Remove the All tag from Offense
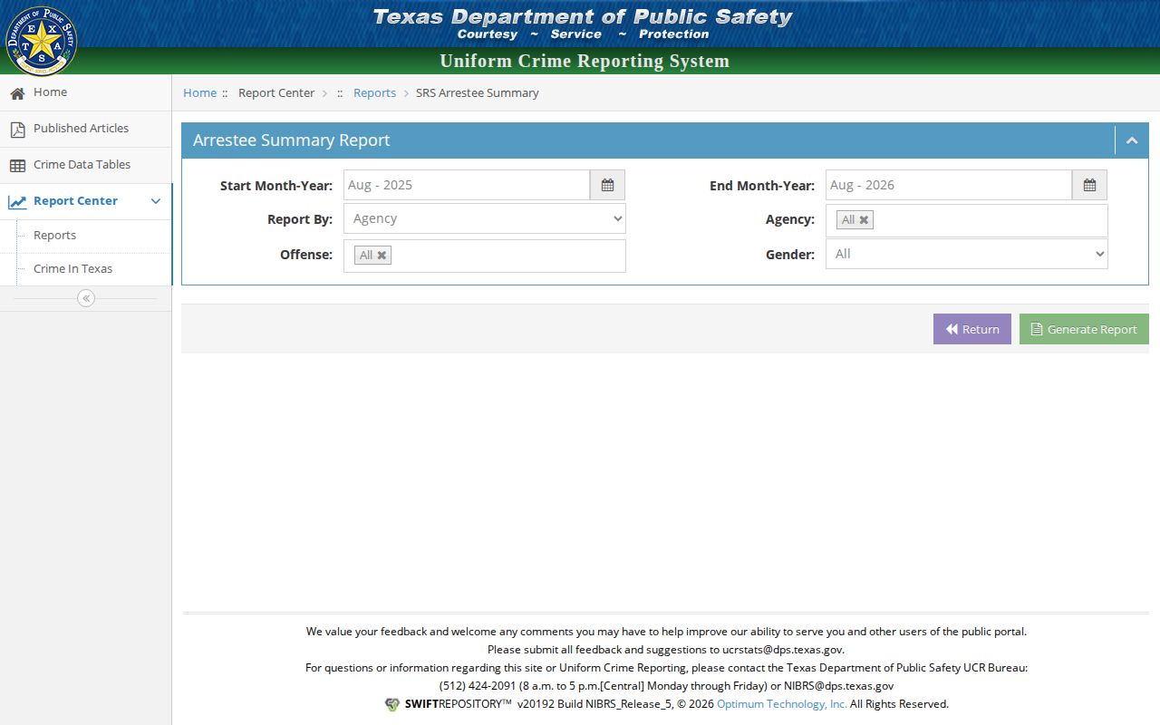Image resolution: width=1160 pixels, height=725 pixels. pyautogui.click(x=382, y=256)
